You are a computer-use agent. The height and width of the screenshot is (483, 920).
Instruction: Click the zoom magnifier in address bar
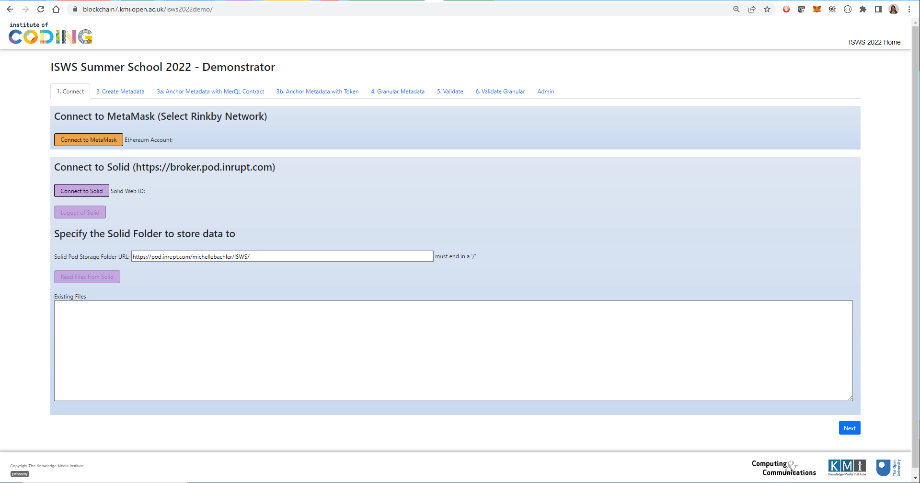[736, 9]
